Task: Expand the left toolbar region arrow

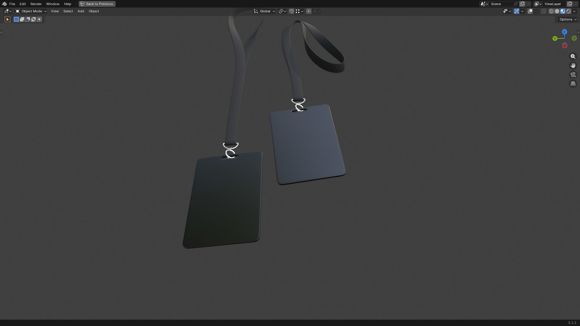Action: pyautogui.click(x=1, y=33)
